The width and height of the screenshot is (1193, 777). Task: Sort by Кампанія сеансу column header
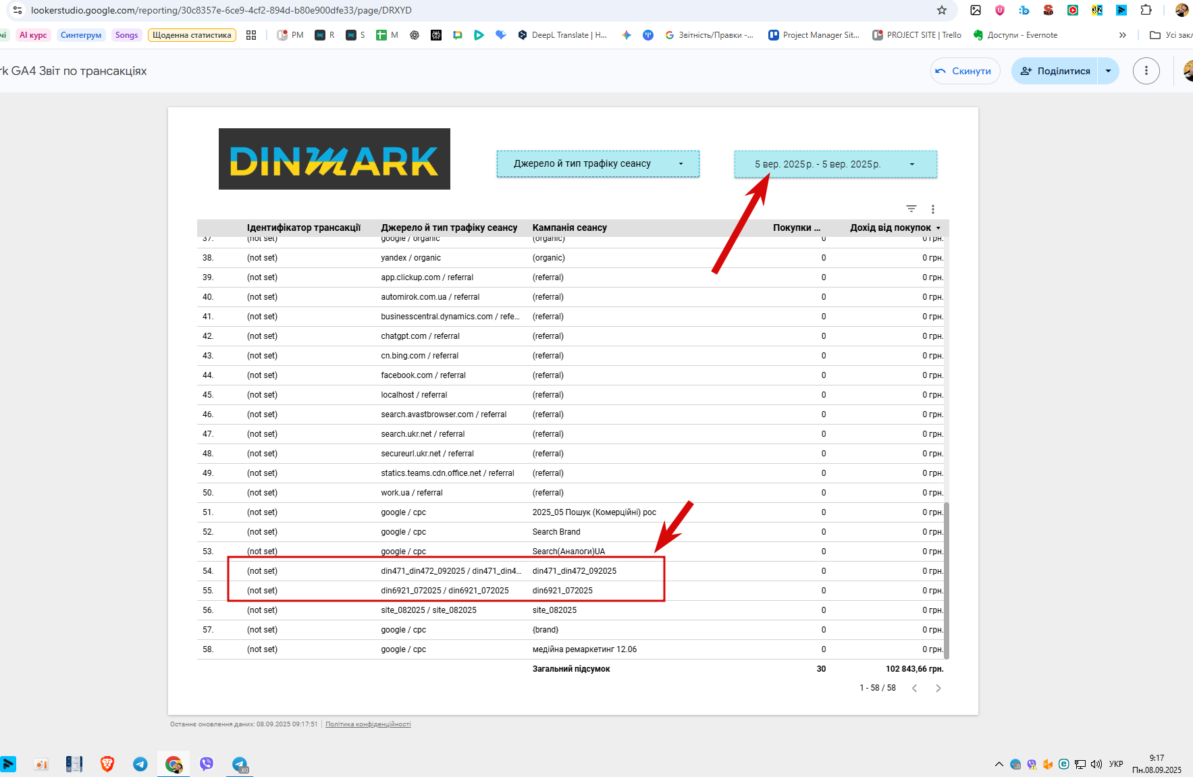(569, 227)
